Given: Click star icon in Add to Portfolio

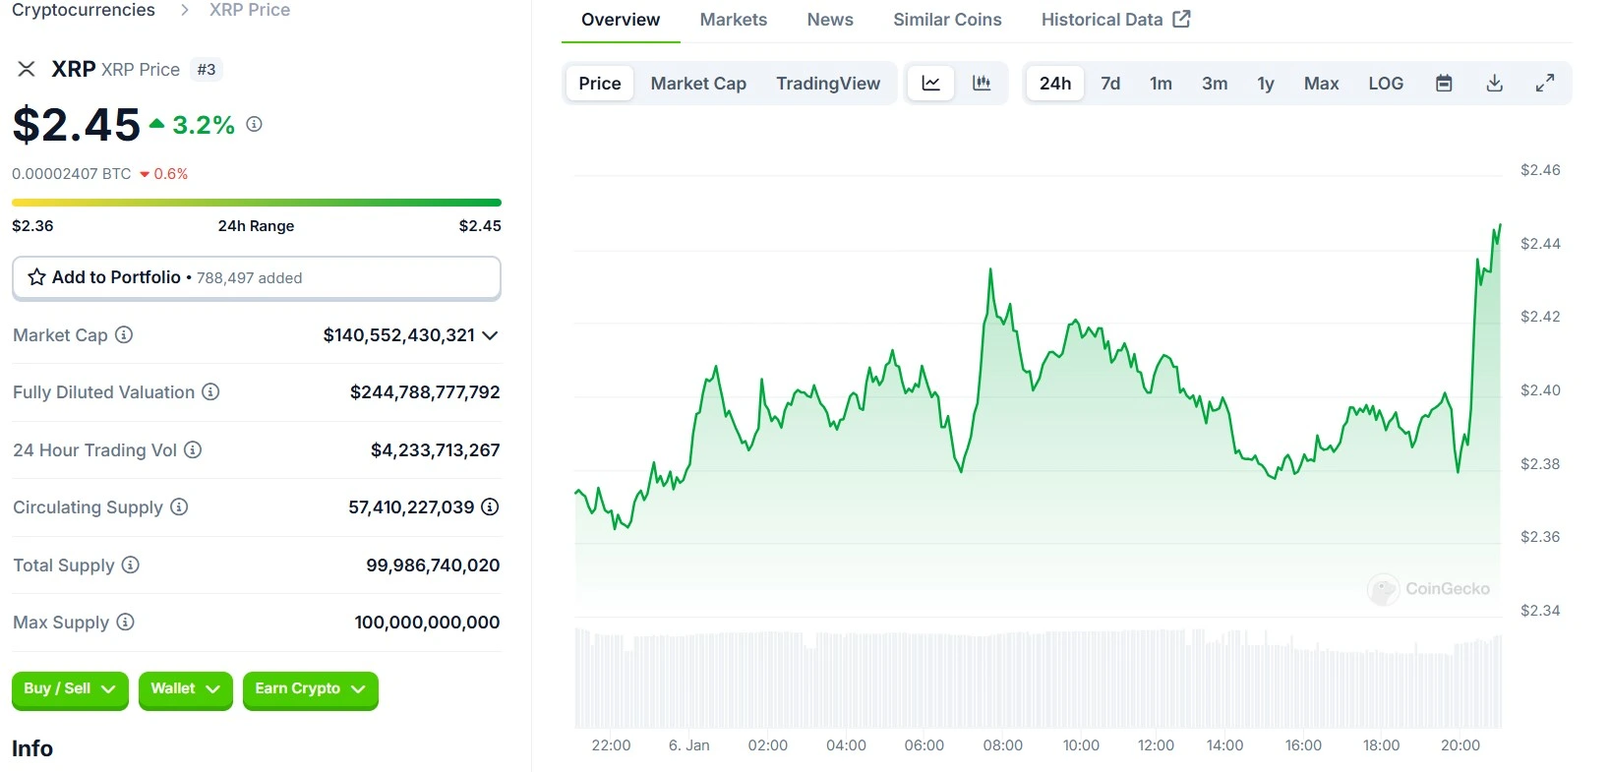Looking at the screenshot, I should pyautogui.click(x=36, y=277).
